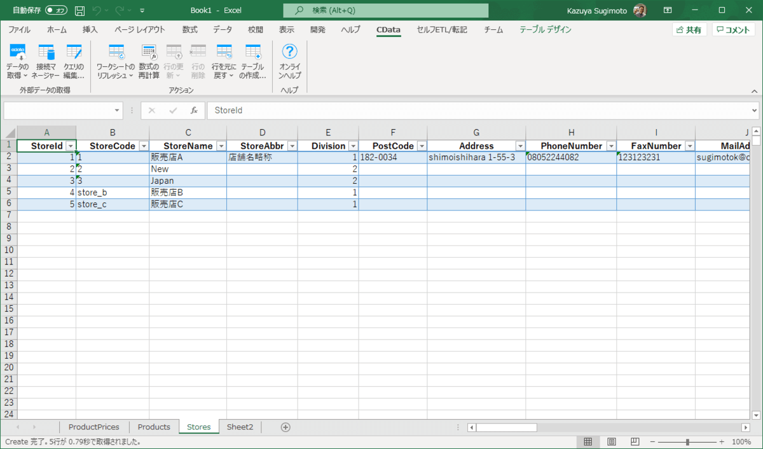The width and height of the screenshot is (763, 449).
Task: Click the Name Box field
Action: (x=58, y=110)
